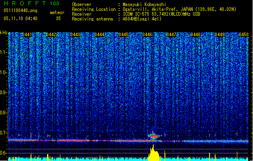Click the meteor count value 35

point(58,19)
